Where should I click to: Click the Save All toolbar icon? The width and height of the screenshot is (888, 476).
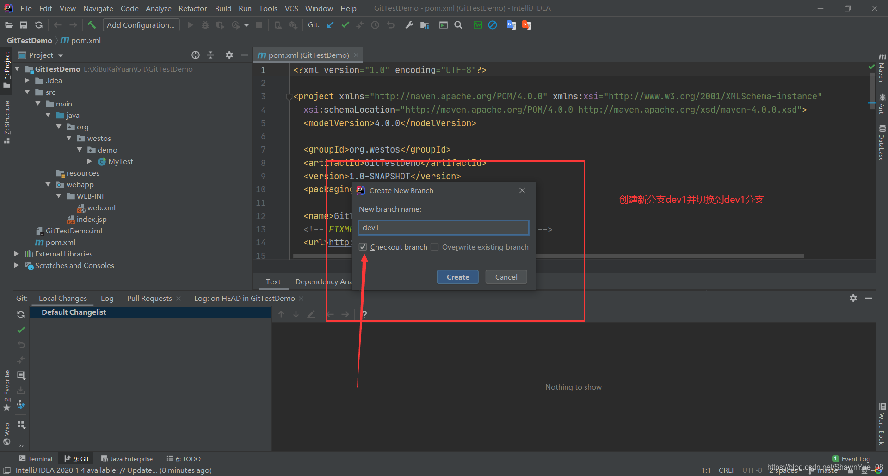[24, 25]
